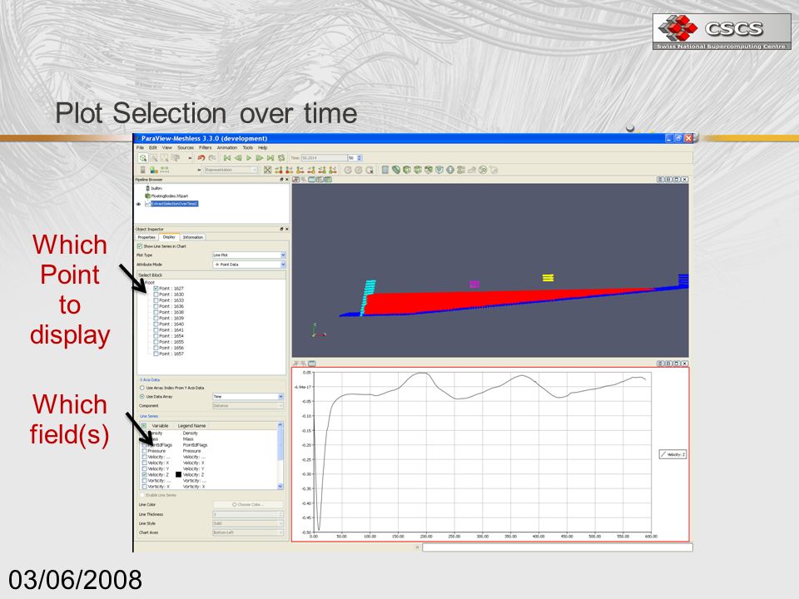Open the Edit menu
This screenshot has width=799, height=599.
pos(153,148)
